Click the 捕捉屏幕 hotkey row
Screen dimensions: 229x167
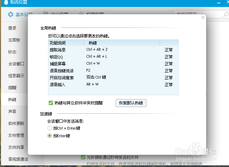113,64
